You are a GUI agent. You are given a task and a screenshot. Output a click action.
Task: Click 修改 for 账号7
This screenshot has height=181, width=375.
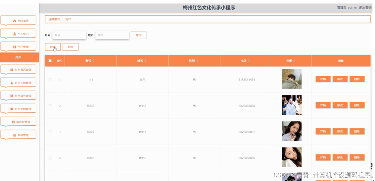pyautogui.click(x=340, y=131)
